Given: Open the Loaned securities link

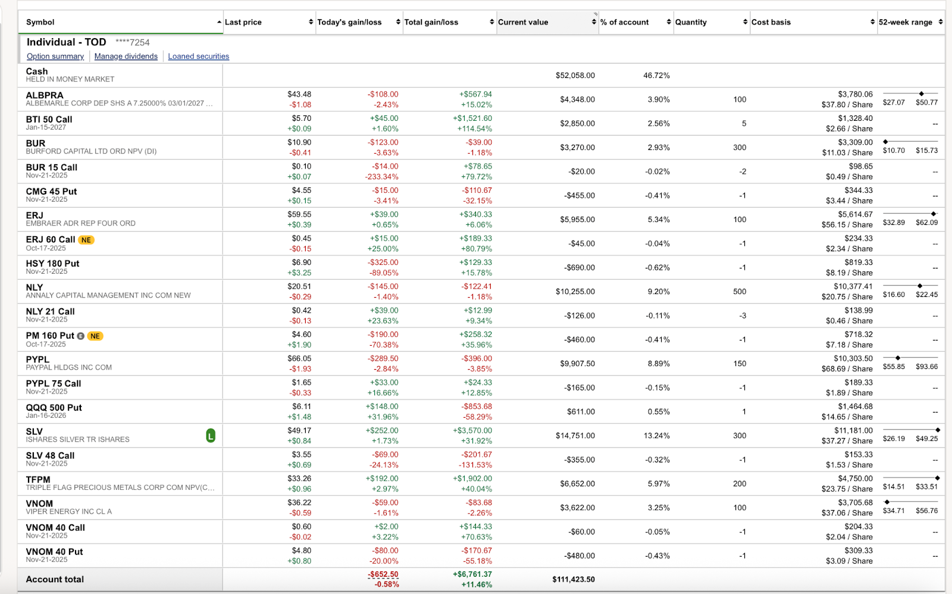Looking at the screenshot, I should pos(198,57).
